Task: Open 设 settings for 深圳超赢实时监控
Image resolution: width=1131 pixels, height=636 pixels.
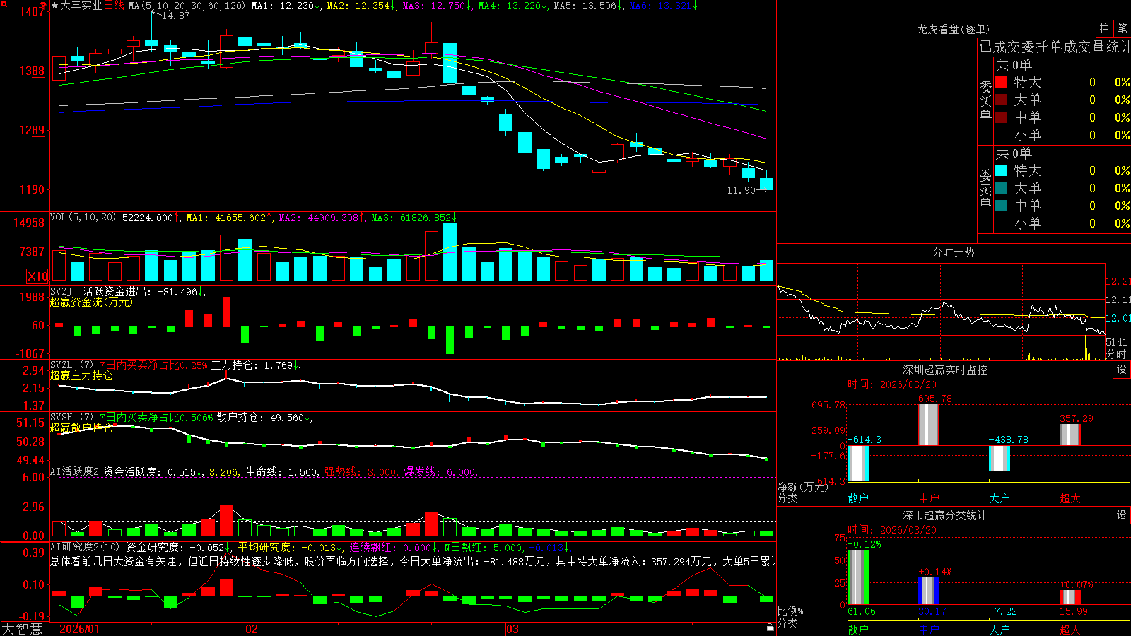Action: point(1122,370)
